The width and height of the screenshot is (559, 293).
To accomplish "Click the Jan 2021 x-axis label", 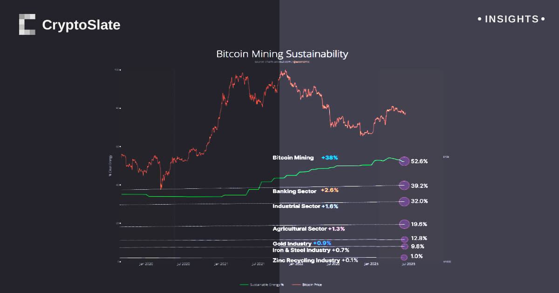I will 221,264.
